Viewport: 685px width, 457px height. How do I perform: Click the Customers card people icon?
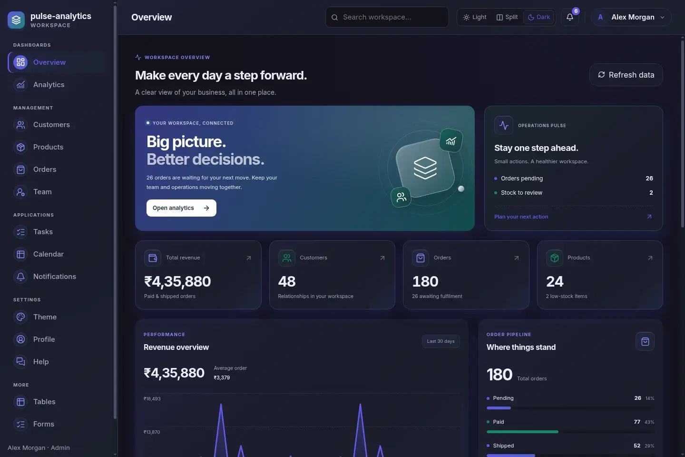pyautogui.click(x=287, y=258)
